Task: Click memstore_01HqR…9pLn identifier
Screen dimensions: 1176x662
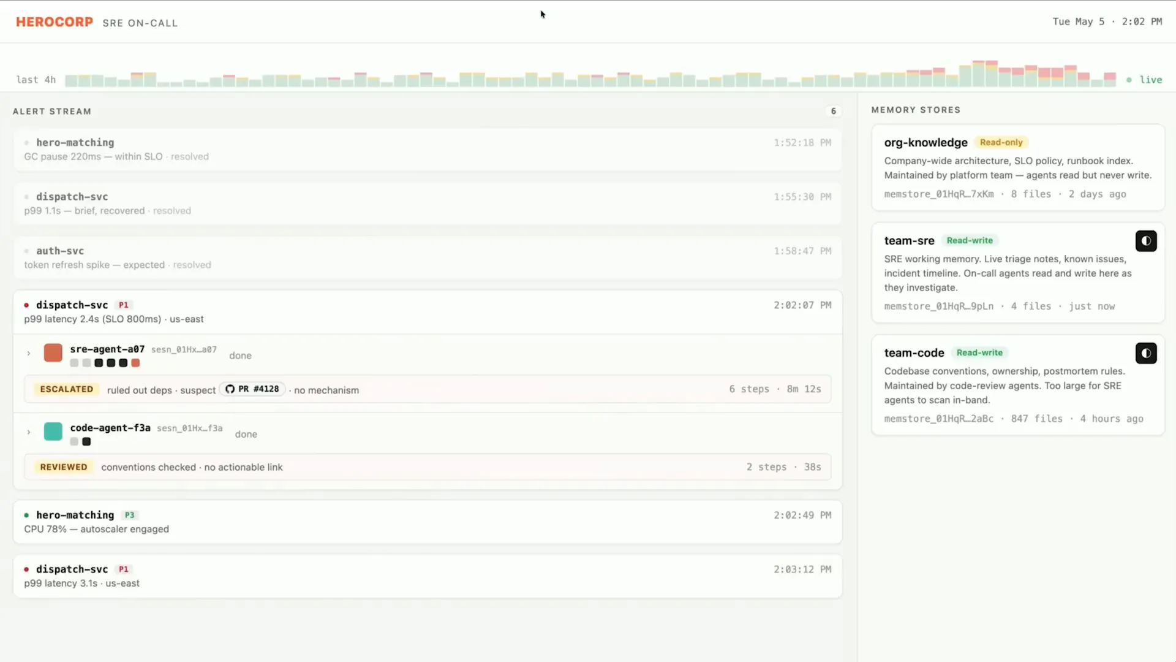Action: click(939, 306)
